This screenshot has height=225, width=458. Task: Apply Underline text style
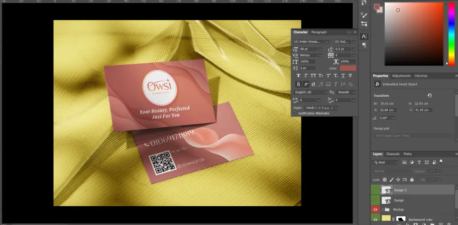click(343, 76)
